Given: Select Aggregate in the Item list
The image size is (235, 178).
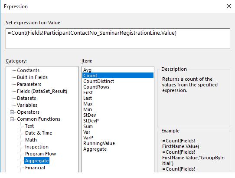Looking at the screenshot, I should [95, 149].
